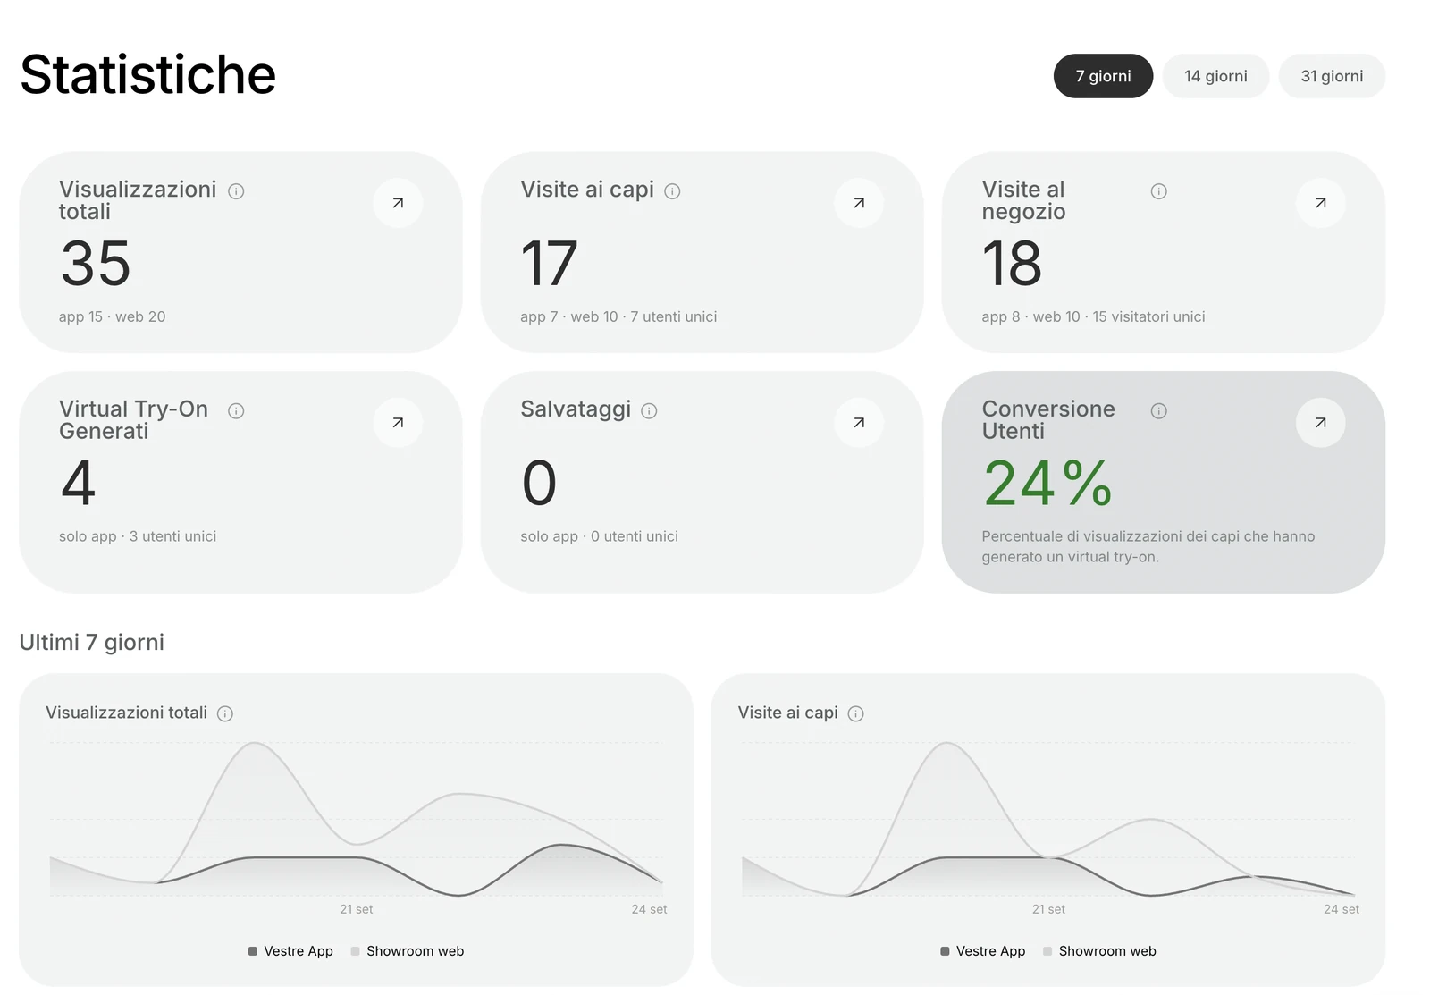Viewport: 1430px width, 995px height.
Task: Show info for Visualizzazioni totali chart
Action: 225,713
